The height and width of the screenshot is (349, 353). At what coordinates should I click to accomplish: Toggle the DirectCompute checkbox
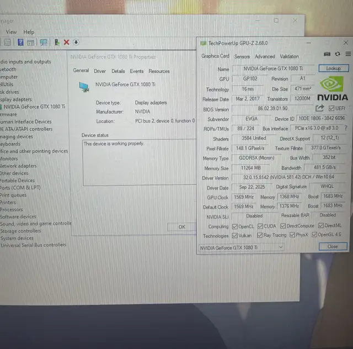[283, 226]
